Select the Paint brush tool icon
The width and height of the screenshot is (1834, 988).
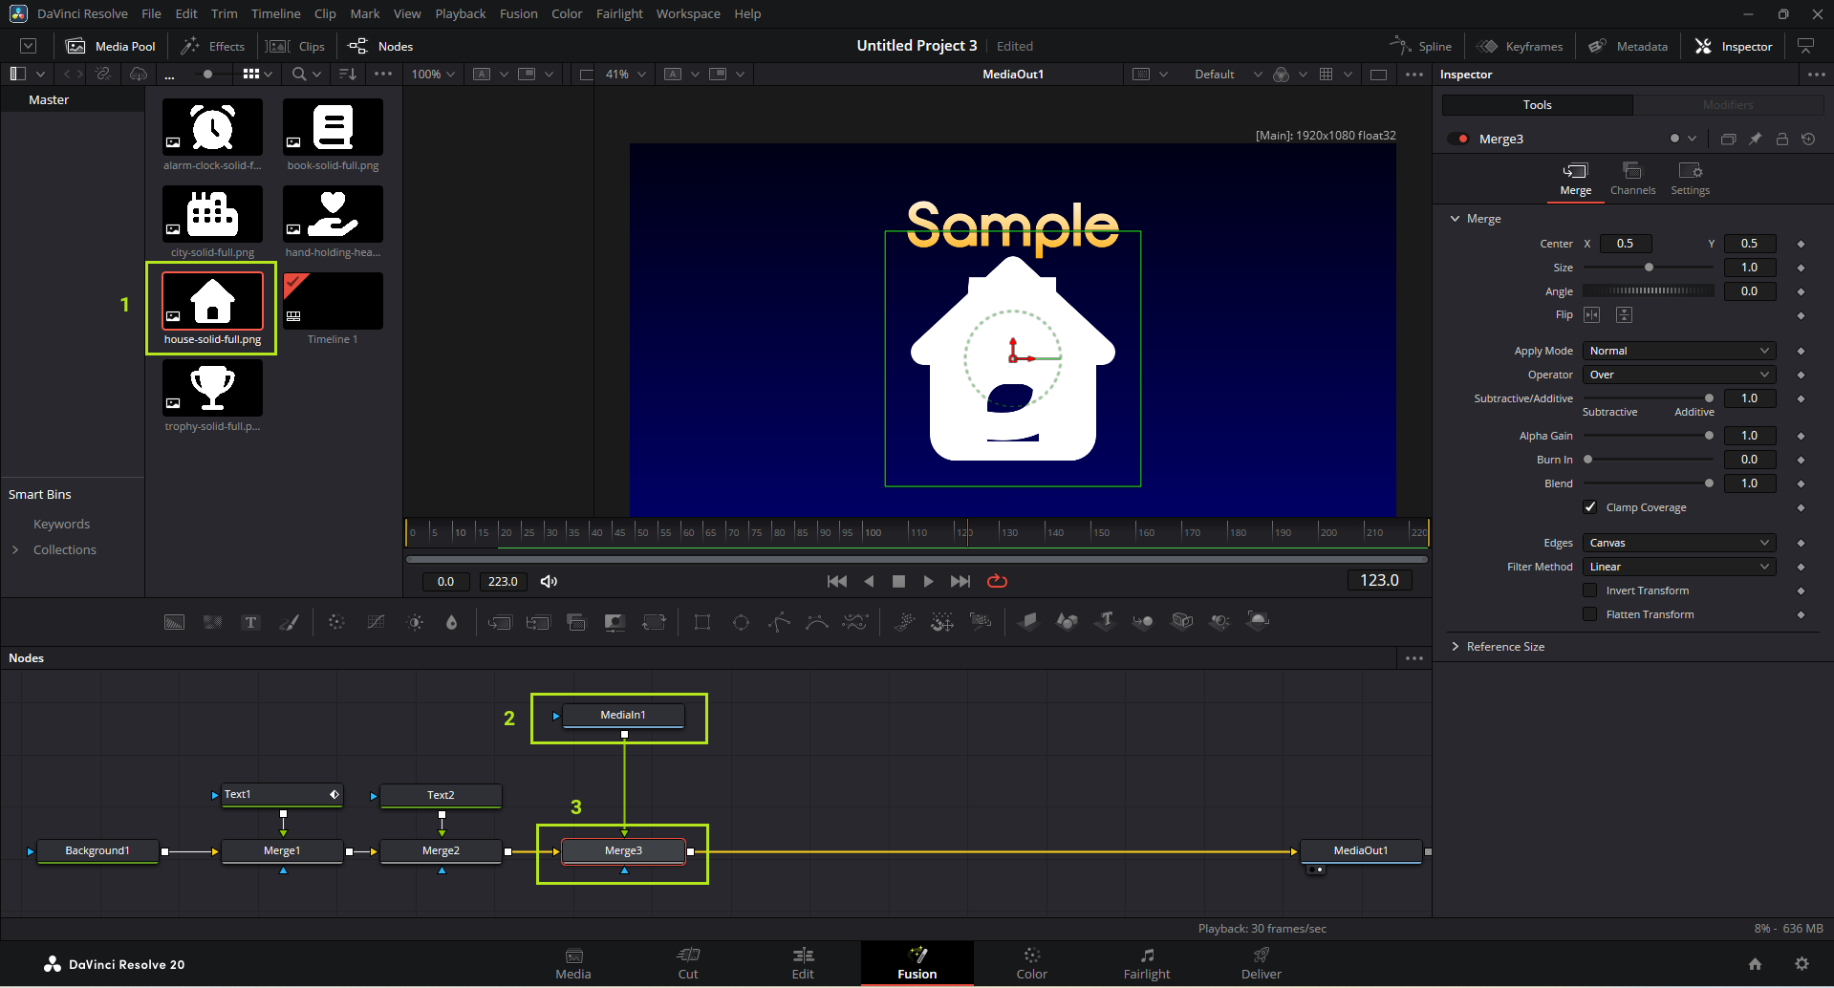coord(289,622)
